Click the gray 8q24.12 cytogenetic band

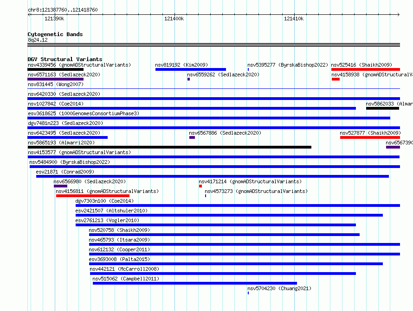click(x=213, y=45)
